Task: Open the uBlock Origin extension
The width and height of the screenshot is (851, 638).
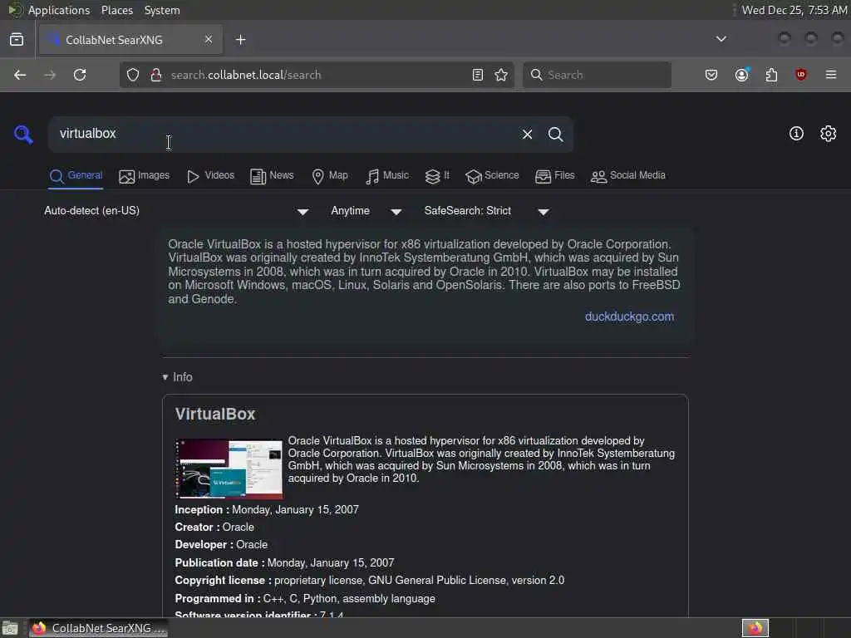Action: [801, 75]
